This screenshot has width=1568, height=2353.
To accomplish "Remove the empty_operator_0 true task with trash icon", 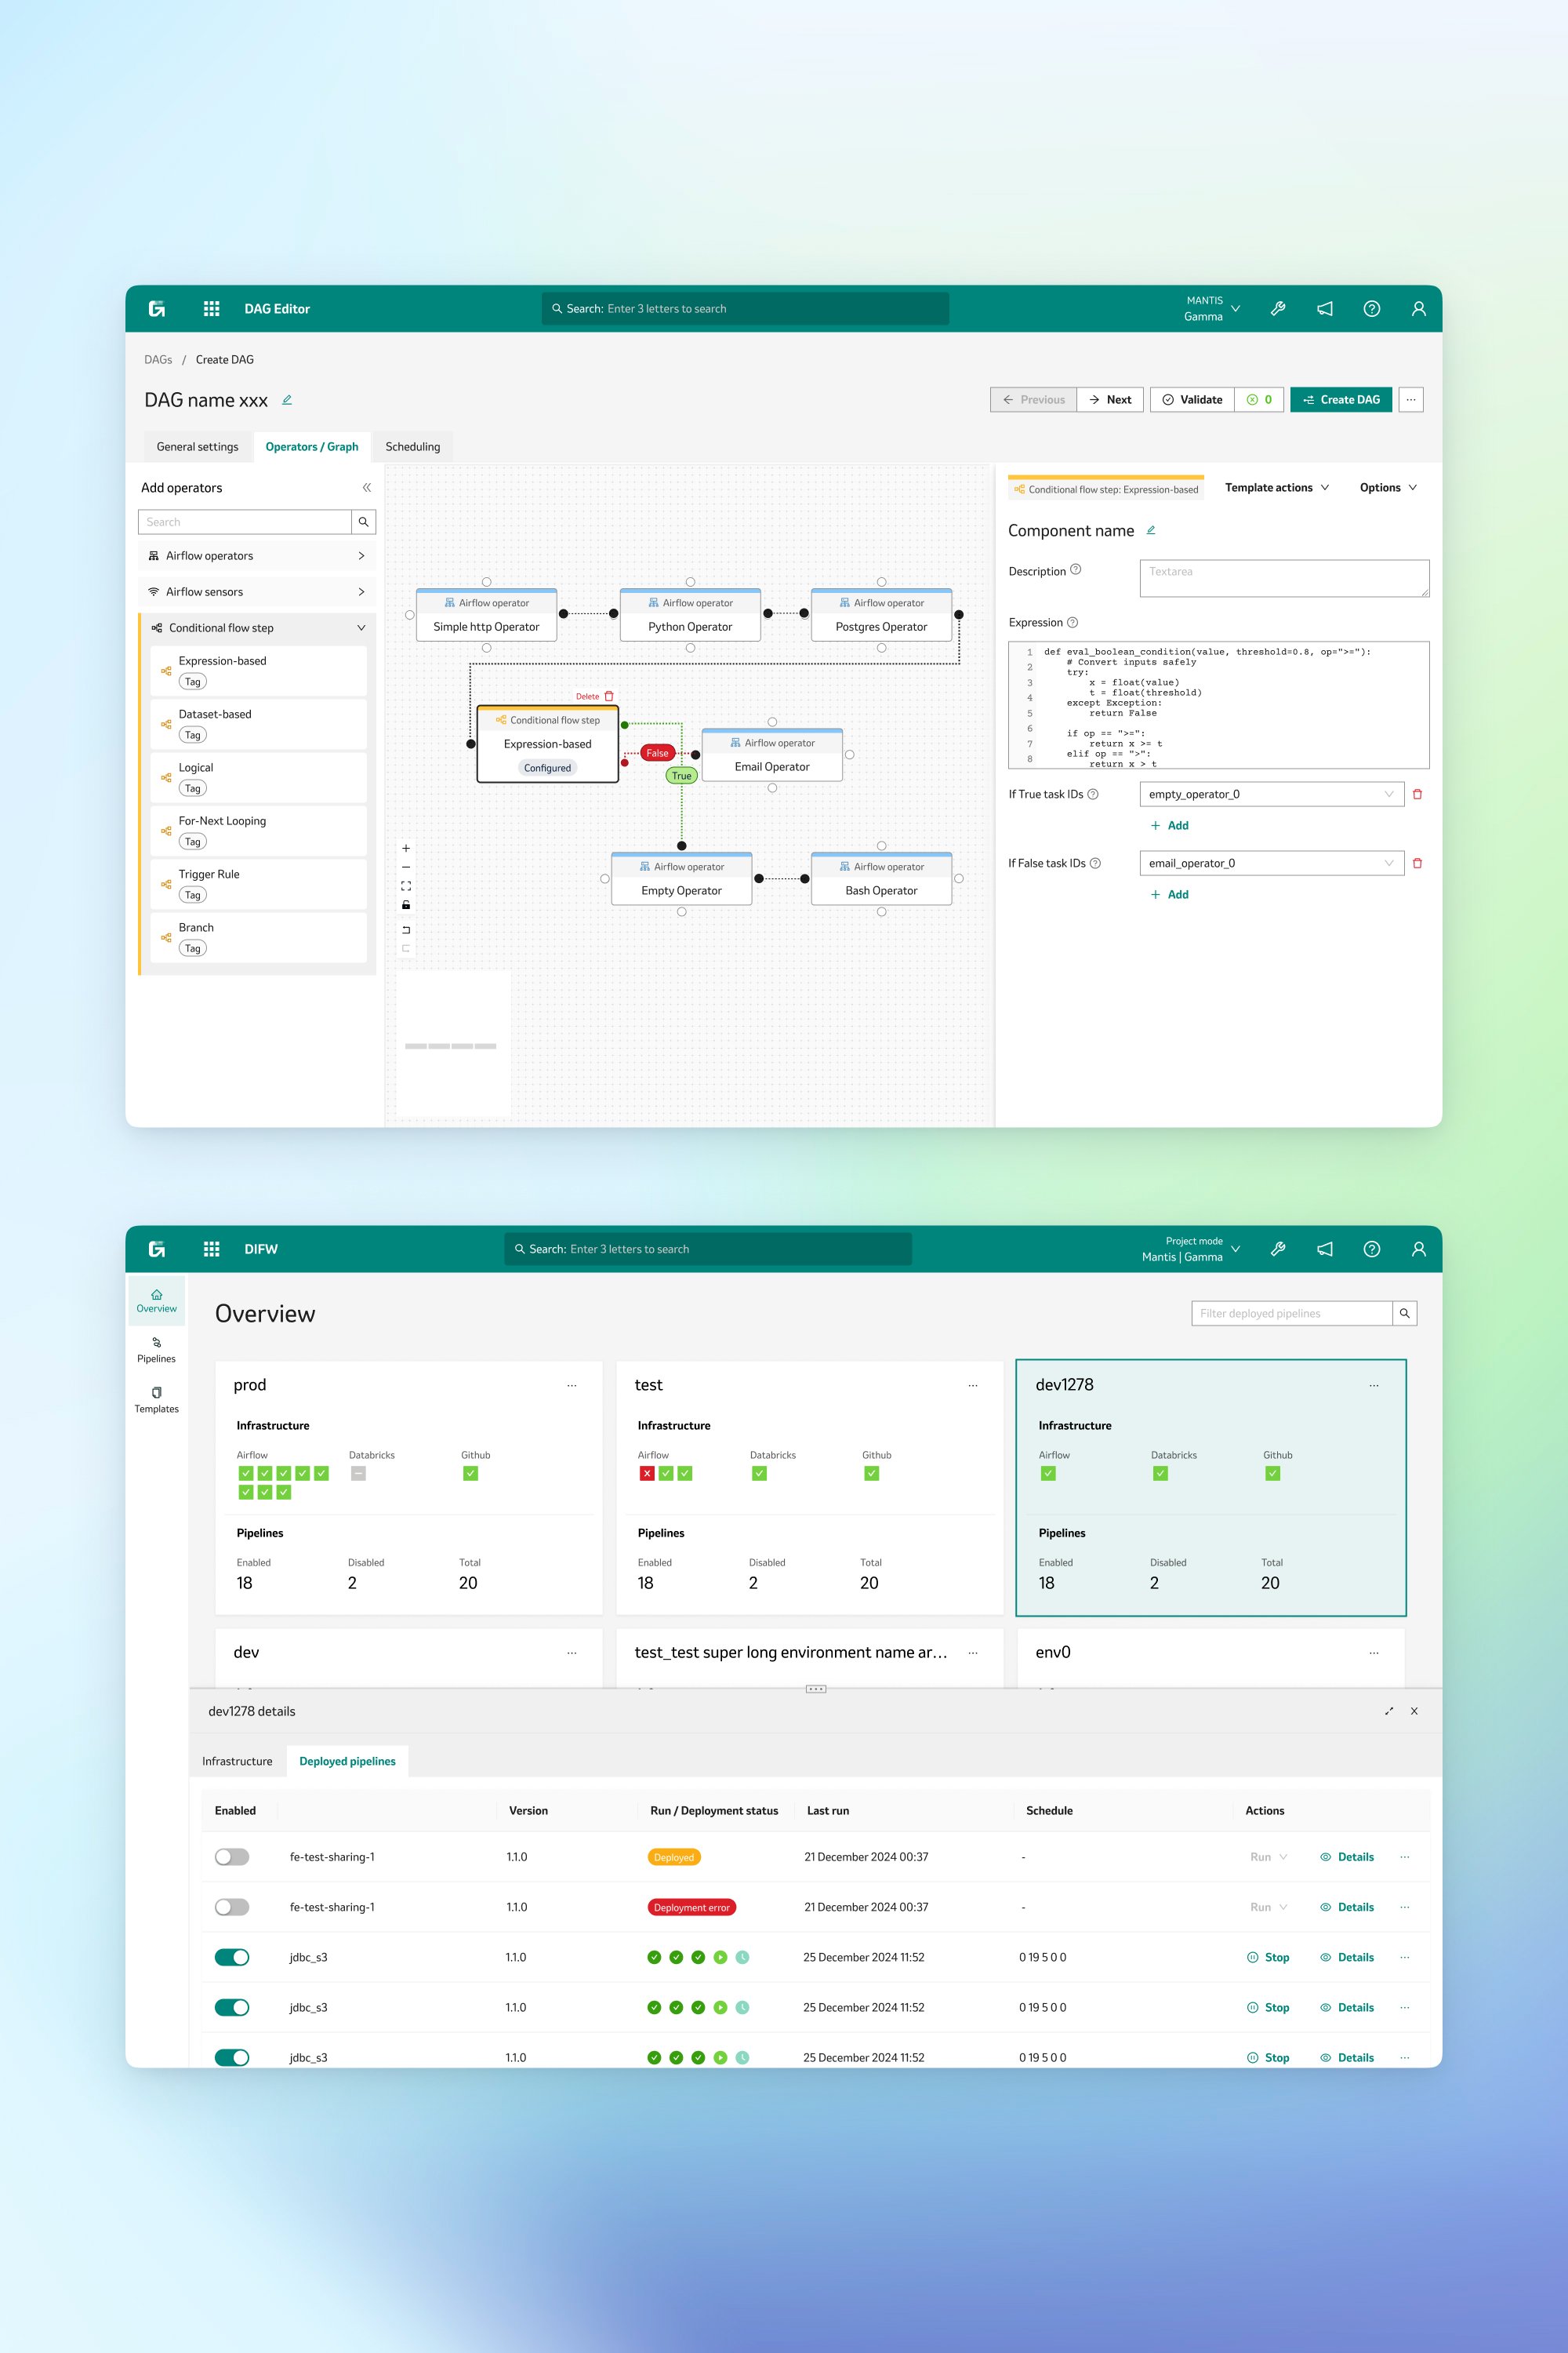I will 1419,793.
